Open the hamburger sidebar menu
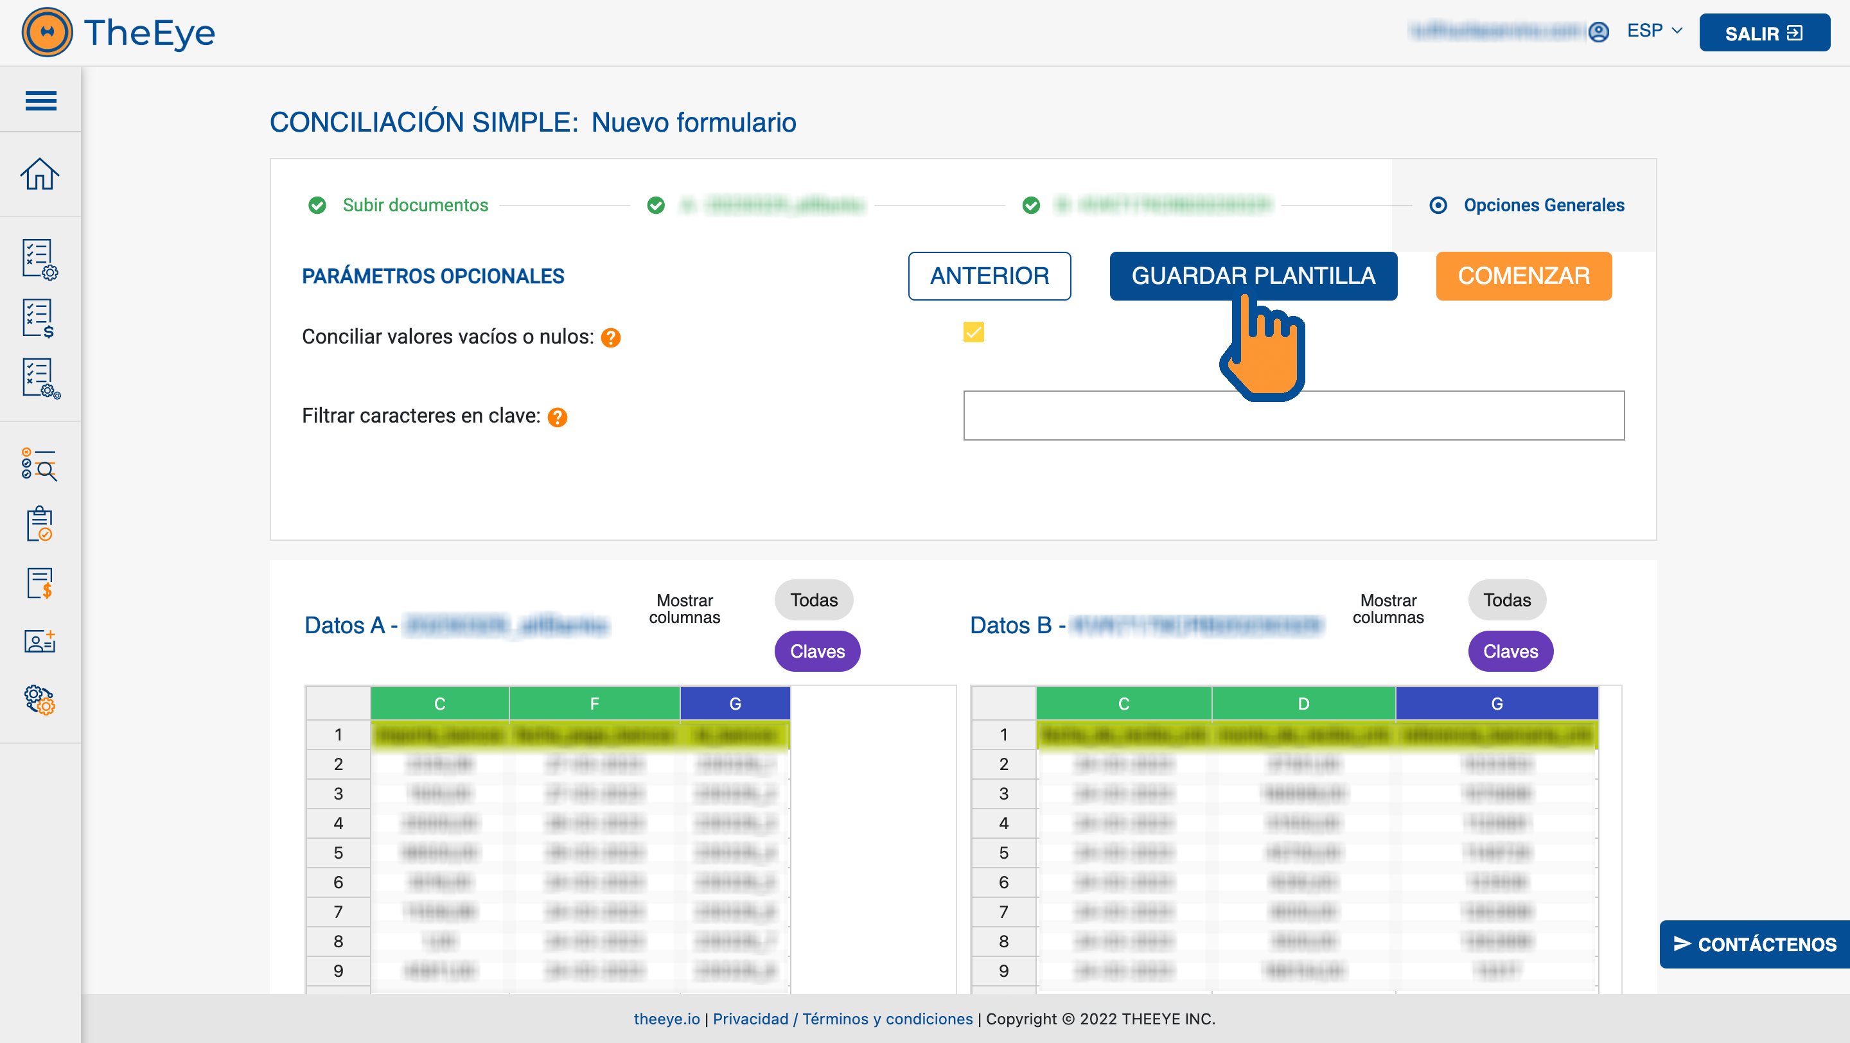The image size is (1850, 1043). 40,100
